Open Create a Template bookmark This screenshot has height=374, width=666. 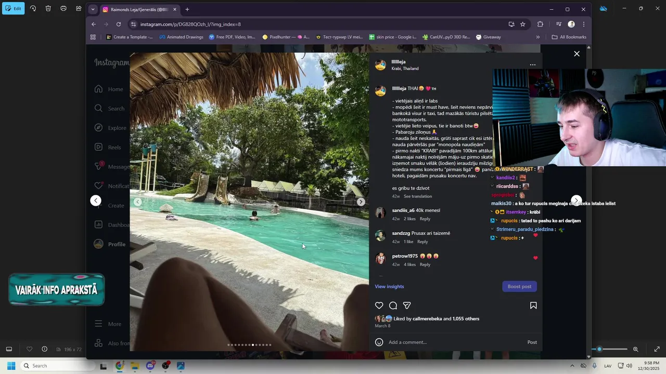tap(130, 37)
